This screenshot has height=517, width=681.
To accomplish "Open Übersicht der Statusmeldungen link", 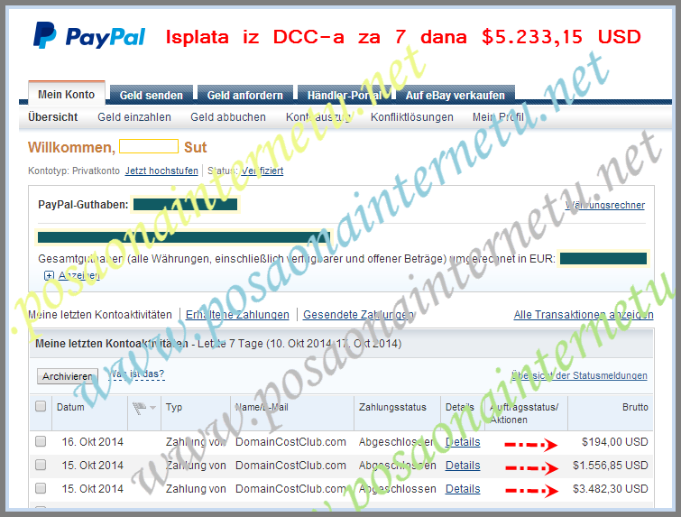I will coord(579,375).
